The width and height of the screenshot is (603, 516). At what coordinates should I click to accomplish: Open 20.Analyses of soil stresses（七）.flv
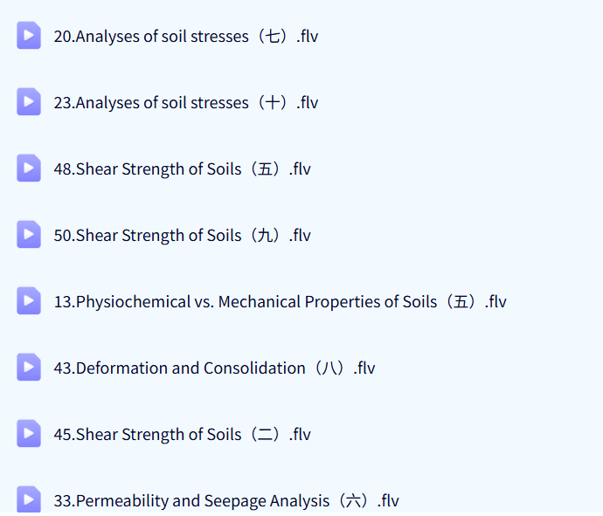[185, 37]
